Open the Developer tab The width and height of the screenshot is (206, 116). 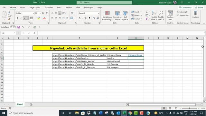pos(89,7)
